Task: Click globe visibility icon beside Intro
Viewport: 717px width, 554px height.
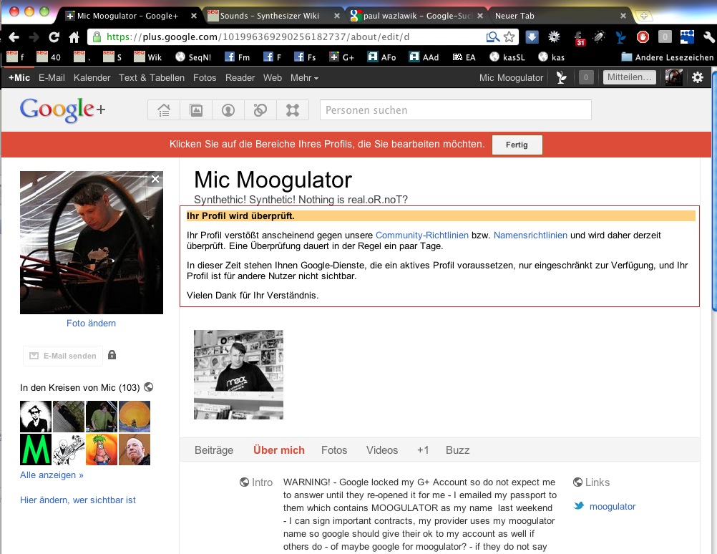Action: tap(244, 482)
